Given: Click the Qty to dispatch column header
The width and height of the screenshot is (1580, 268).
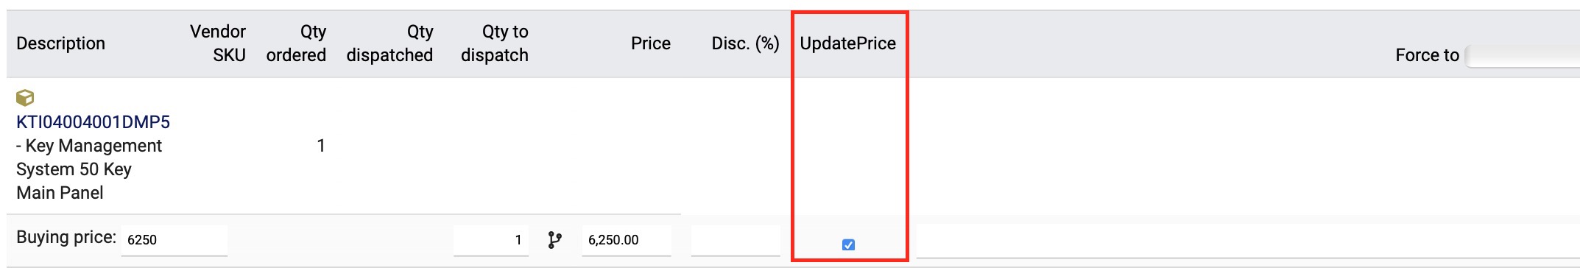Looking at the screenshot, I should [495, 43].
